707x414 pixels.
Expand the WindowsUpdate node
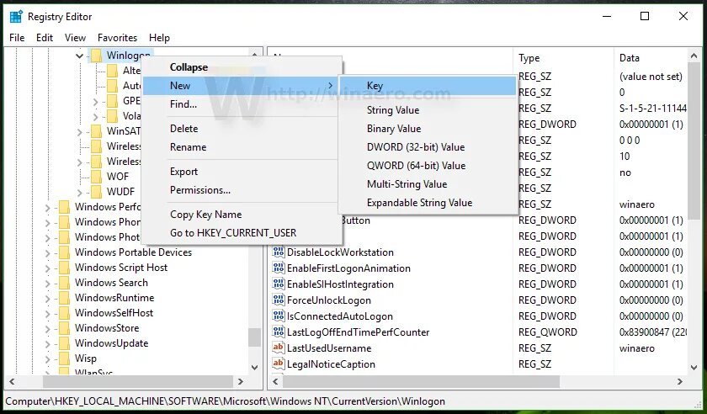pyautogui.click(x=48, y=343)
